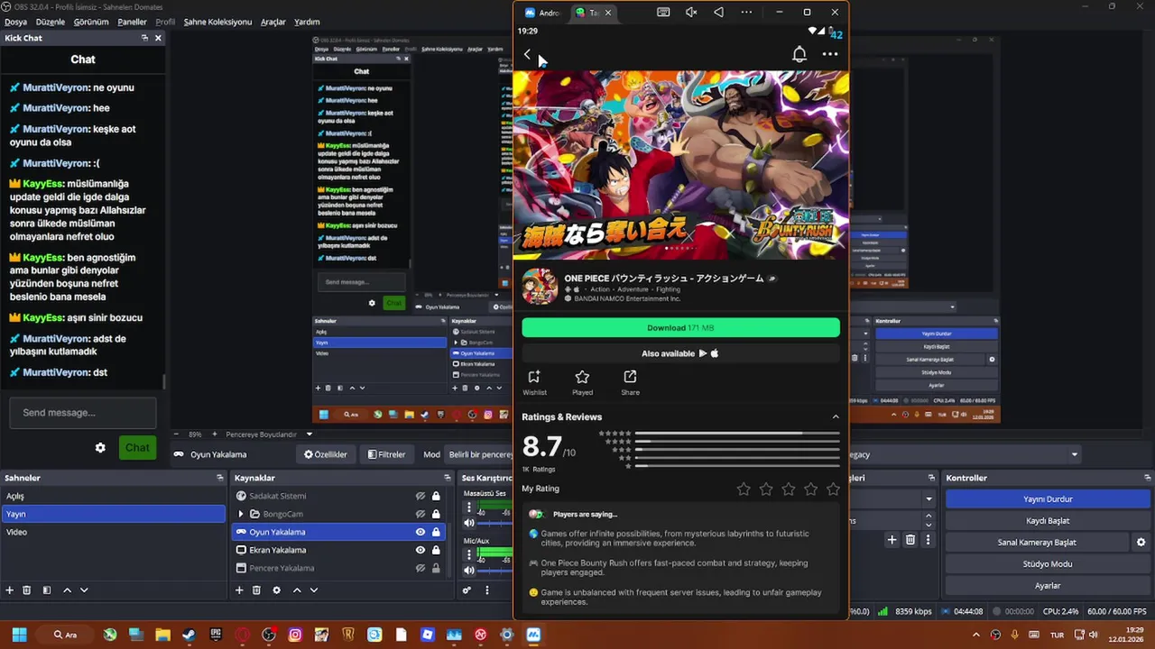1155x649 pixels.
Task: Unlock the Sadakat Sistemi source
Action: [436, 496]
